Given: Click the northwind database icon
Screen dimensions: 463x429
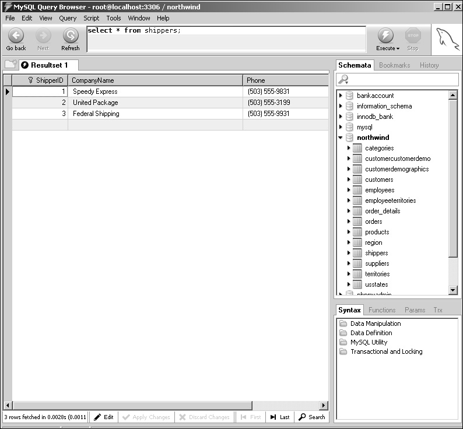Looking at the screenshot, I should pyautogui.click(x=349, y=138).
